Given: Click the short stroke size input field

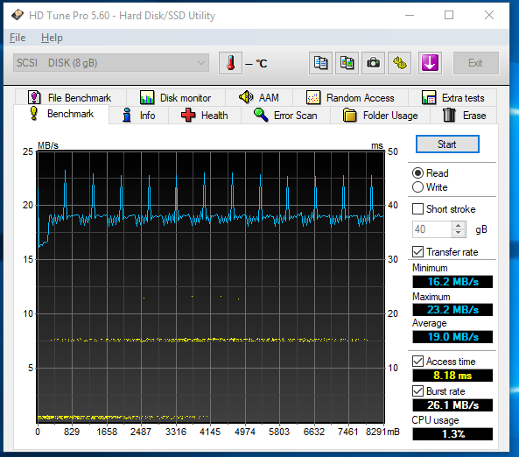Looking at the screenshot, I should click(431, 229).
